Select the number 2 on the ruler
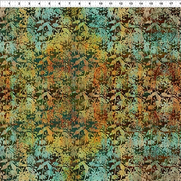This screenshot has width=181, height=181. pos(19,3)
